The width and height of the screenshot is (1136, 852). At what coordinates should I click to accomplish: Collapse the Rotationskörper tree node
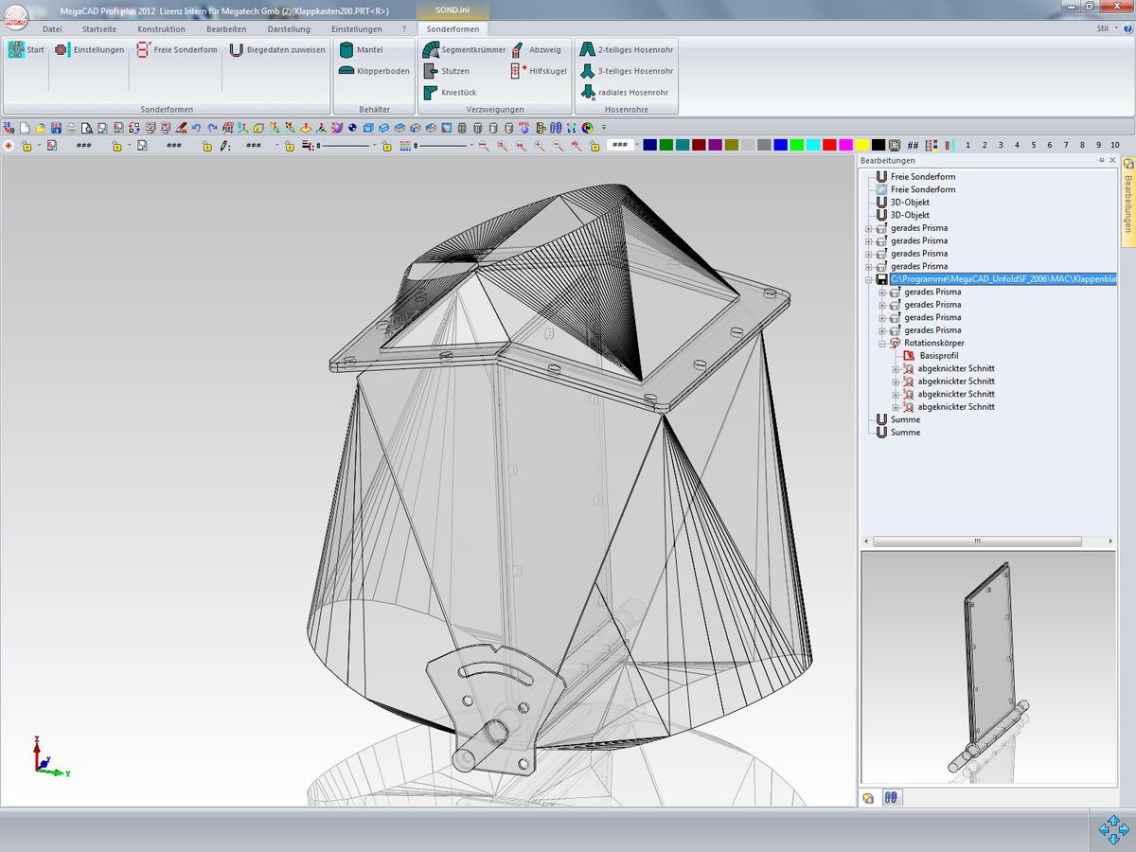tap(882, 343)
